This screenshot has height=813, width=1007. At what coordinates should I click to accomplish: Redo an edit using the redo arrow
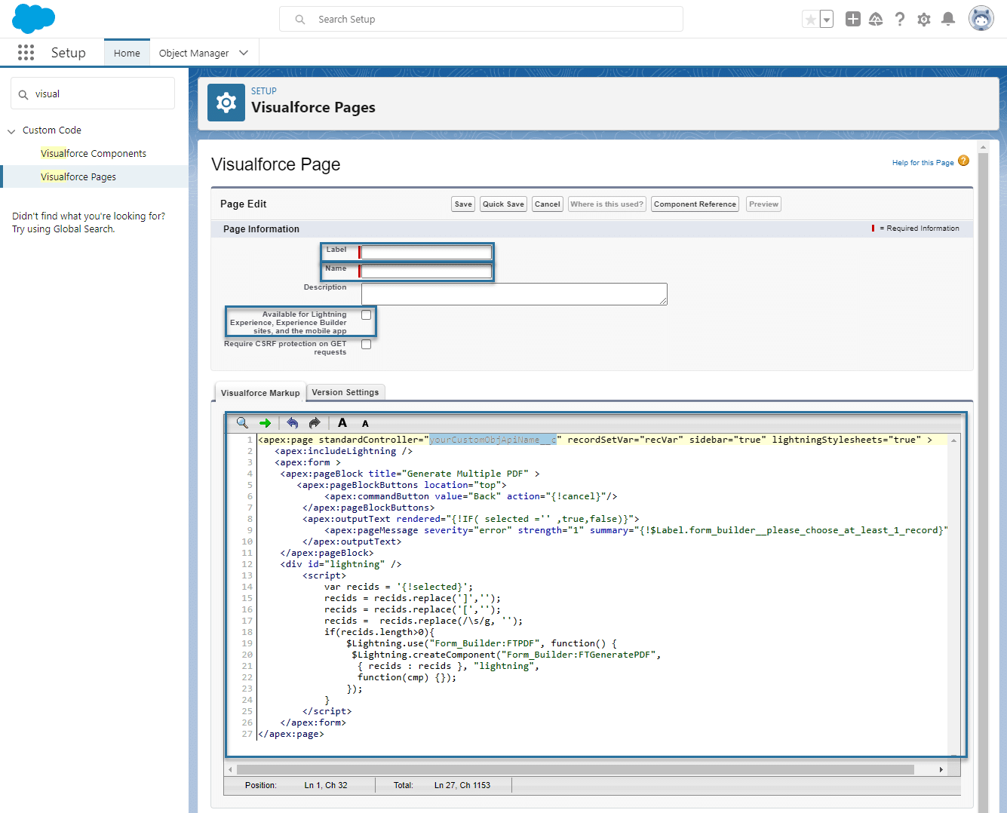click(x=314, y=422)
